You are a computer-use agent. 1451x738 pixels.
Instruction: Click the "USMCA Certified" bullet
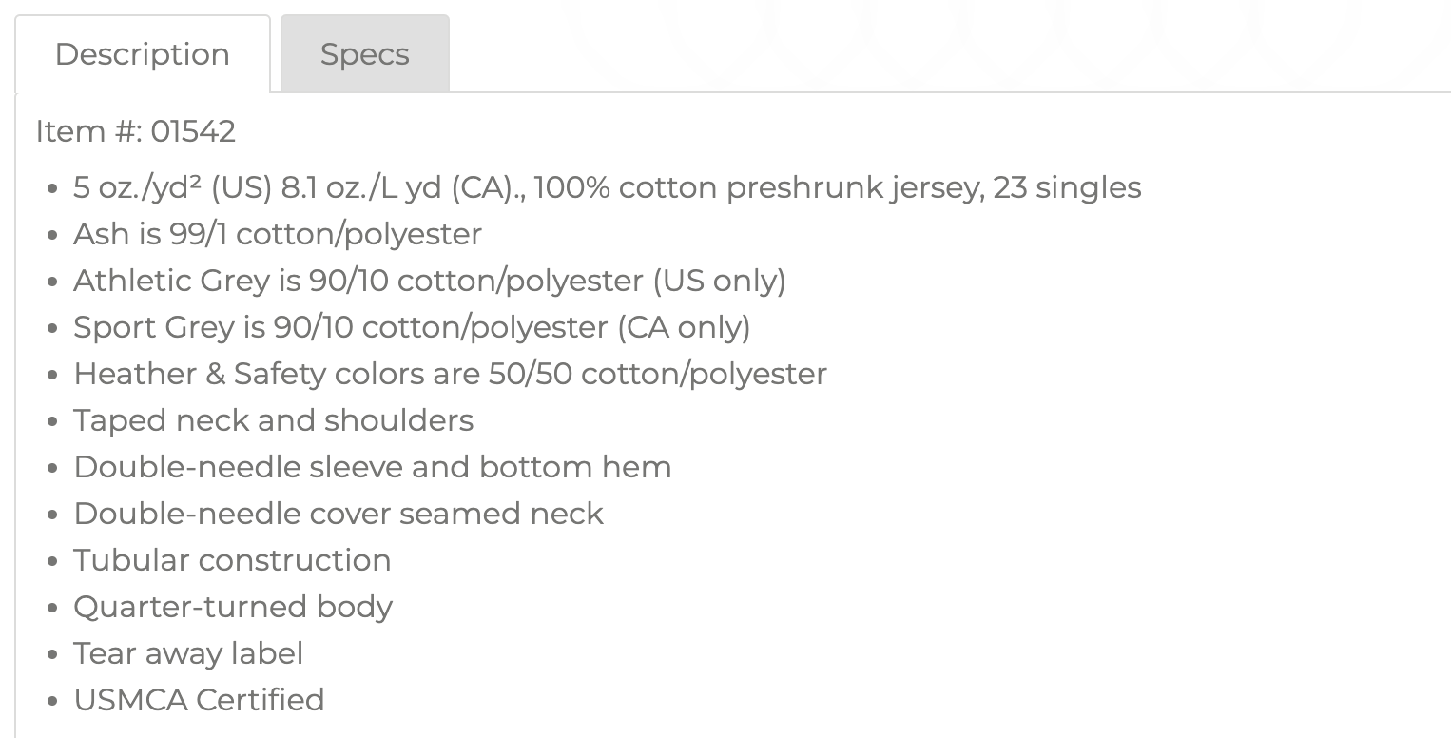199,700
